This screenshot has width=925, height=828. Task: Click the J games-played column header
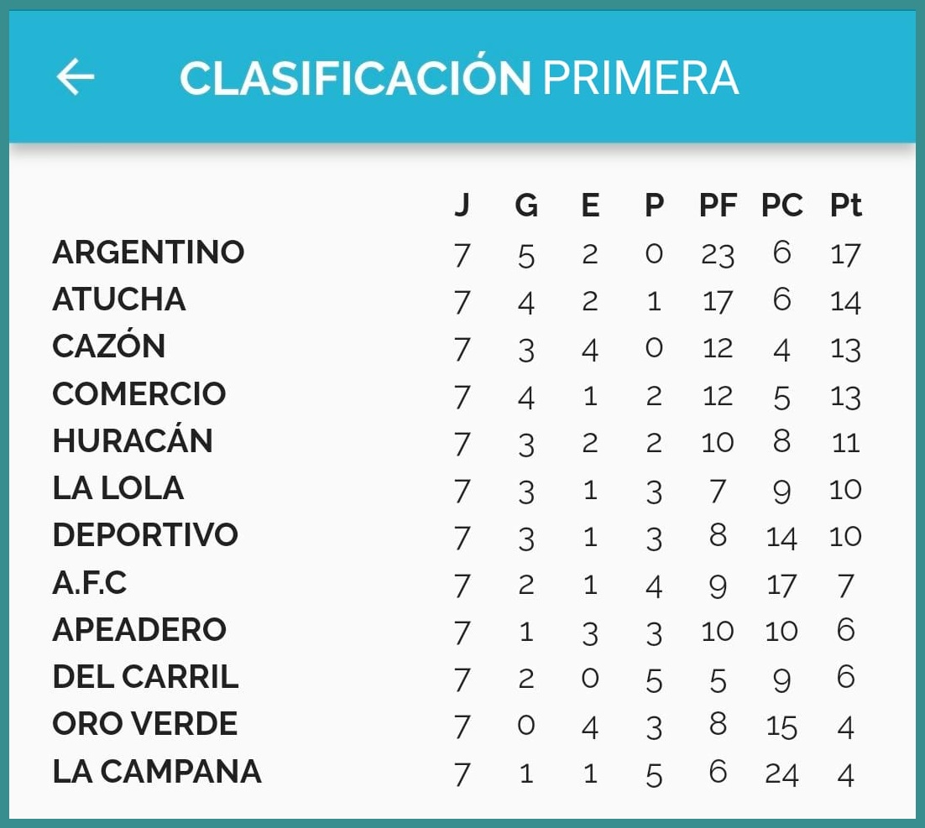pyautogui.click(x=462, y=206)
